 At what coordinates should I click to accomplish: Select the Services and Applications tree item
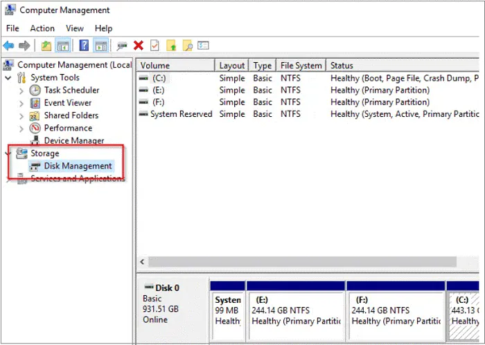point(78,178)
